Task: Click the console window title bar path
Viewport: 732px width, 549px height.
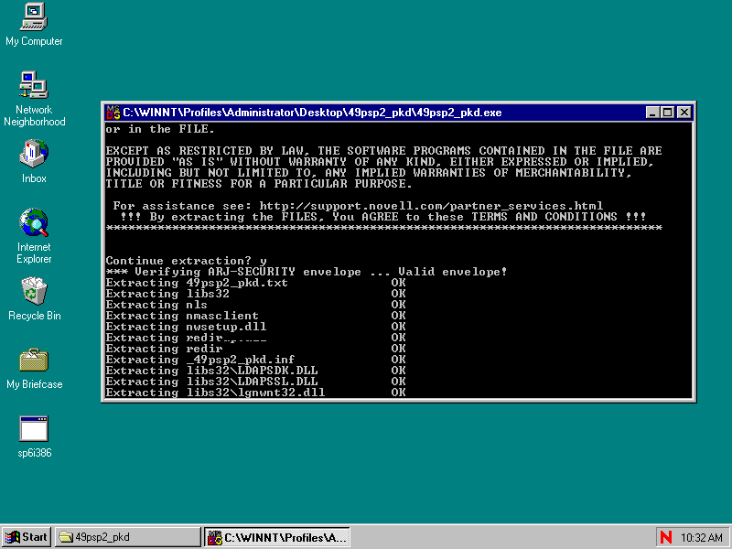Action: tap(312, 113)
